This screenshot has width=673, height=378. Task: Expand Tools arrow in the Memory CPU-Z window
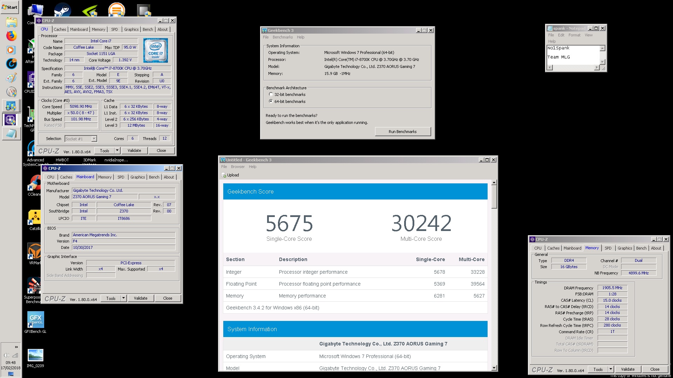[x=611, y=369]
